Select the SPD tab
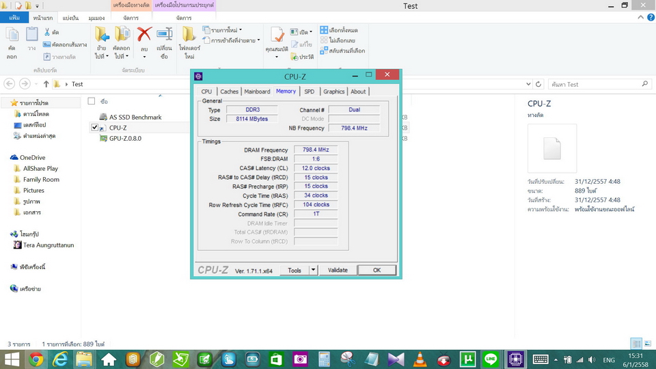This screenshot has width=656, height=369. point(309,92)
